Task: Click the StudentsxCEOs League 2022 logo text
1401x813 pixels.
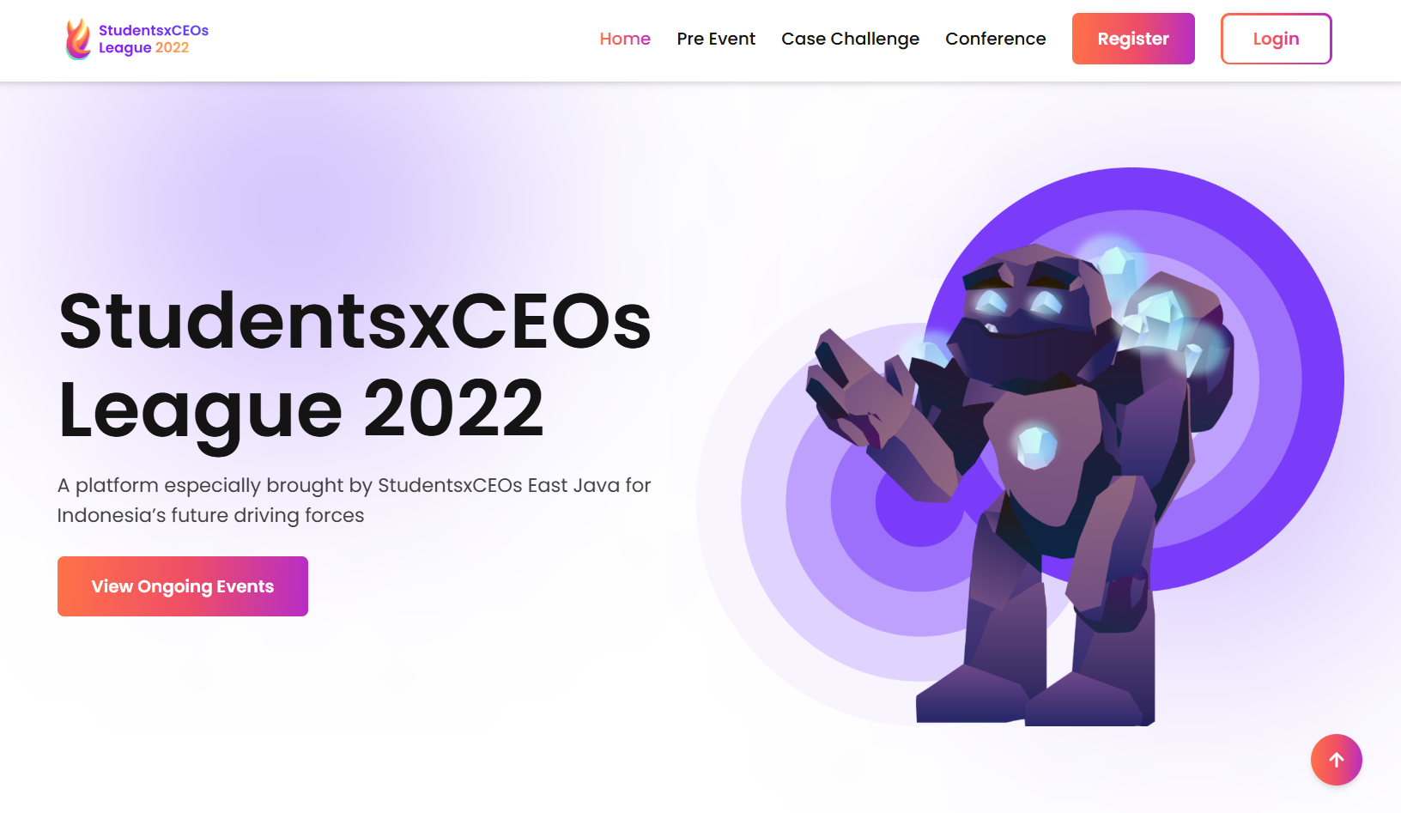Action: pyautogui.click(x=154, y=39)
